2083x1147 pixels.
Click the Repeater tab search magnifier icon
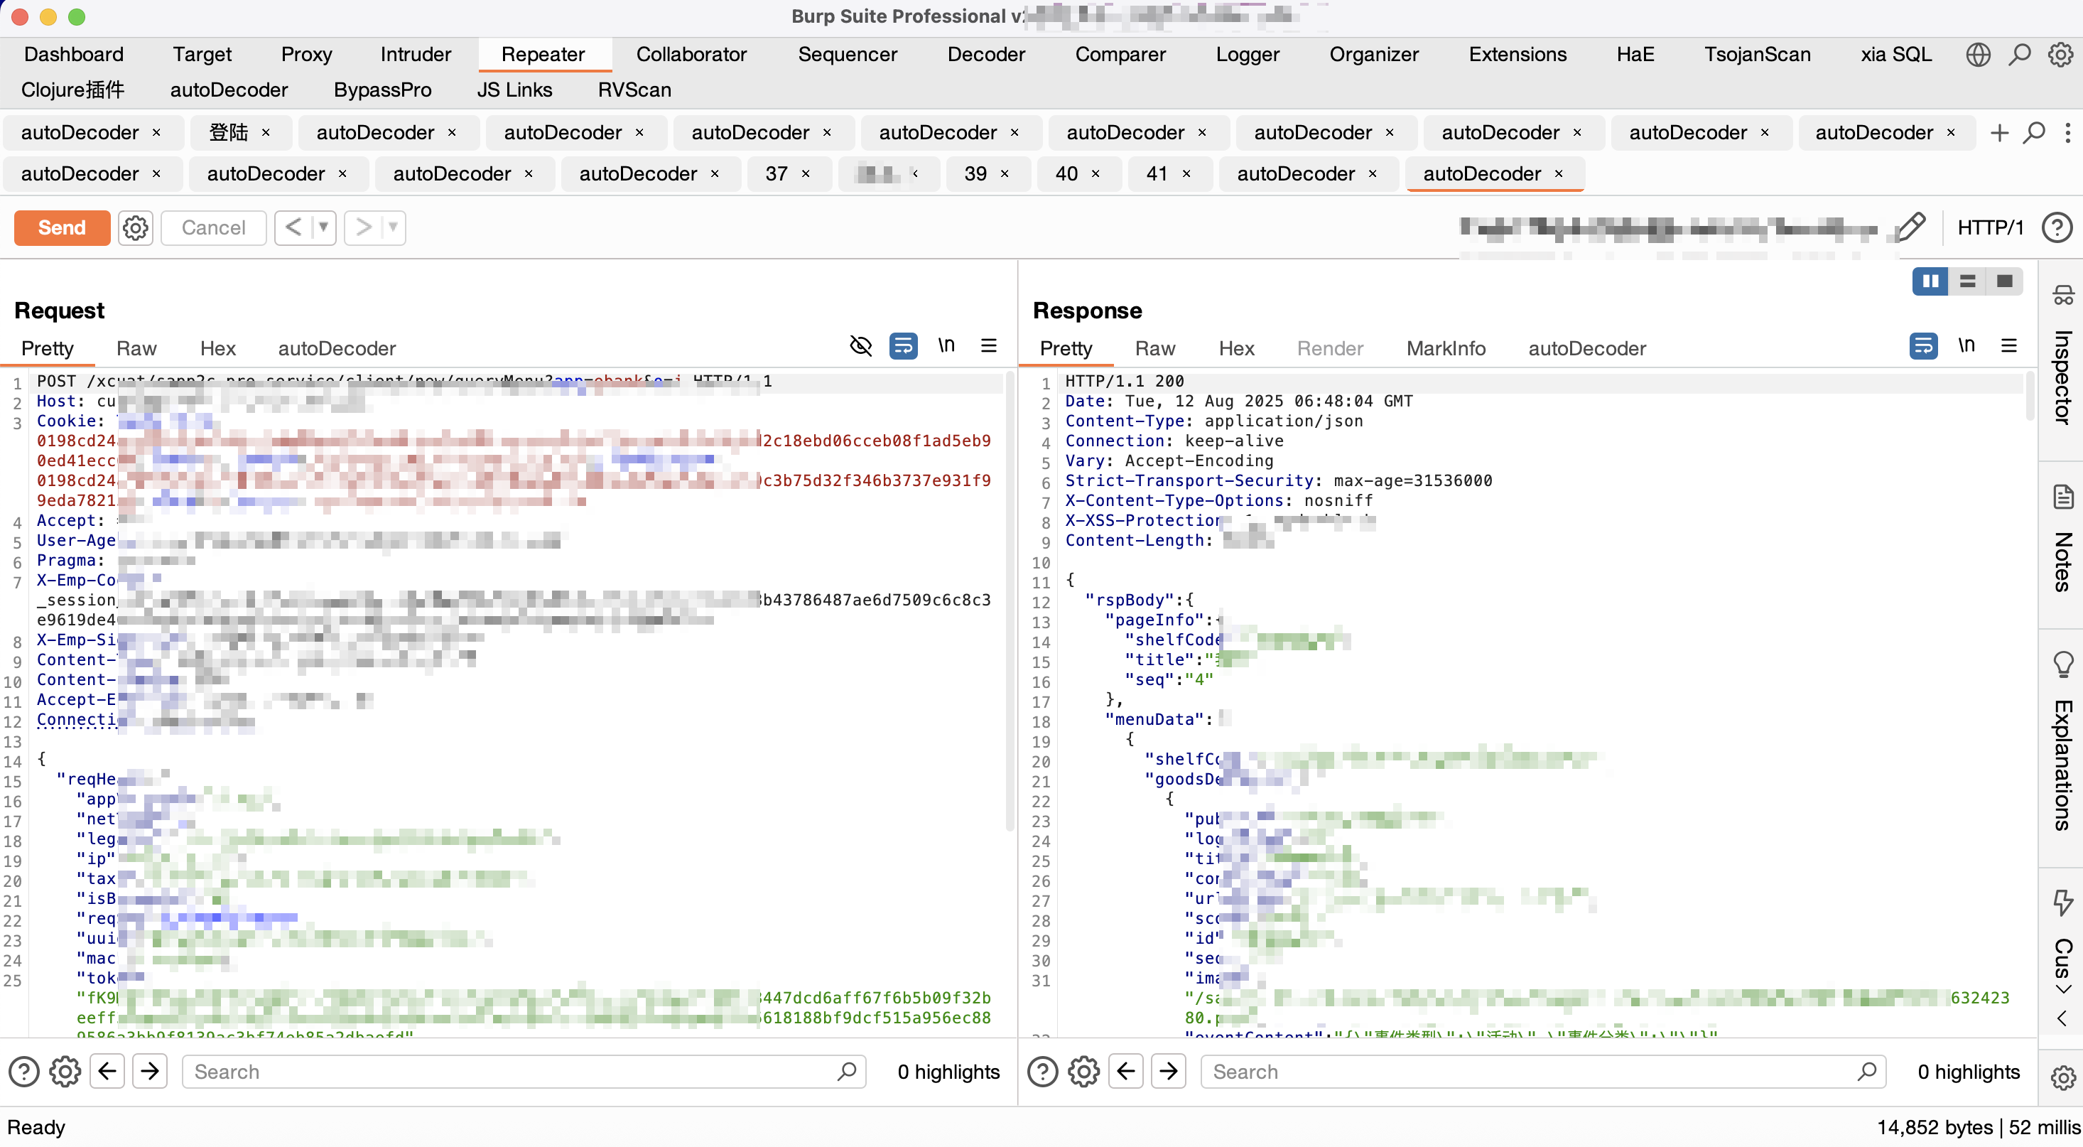click(x=2035, y=133)
